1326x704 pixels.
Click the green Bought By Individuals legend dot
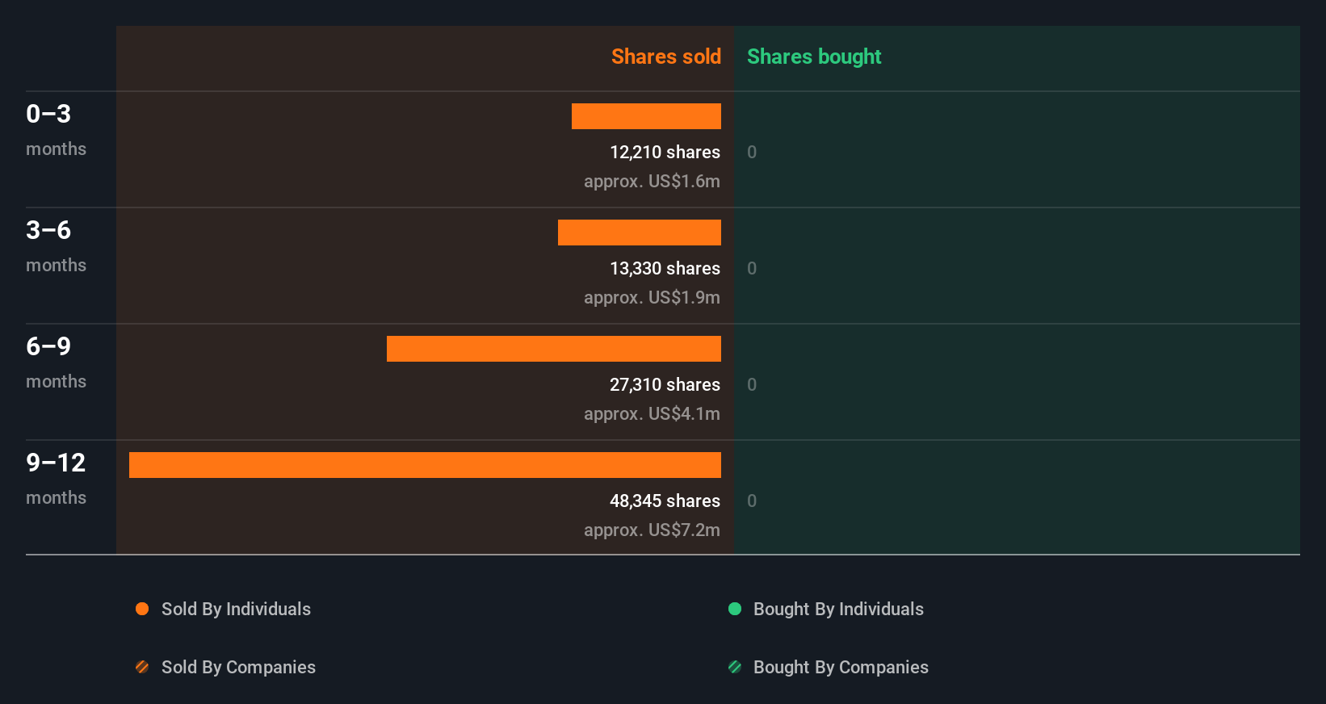click(x=735, y=609)
